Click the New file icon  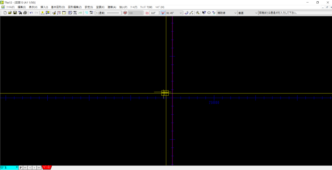coord(5,13)
